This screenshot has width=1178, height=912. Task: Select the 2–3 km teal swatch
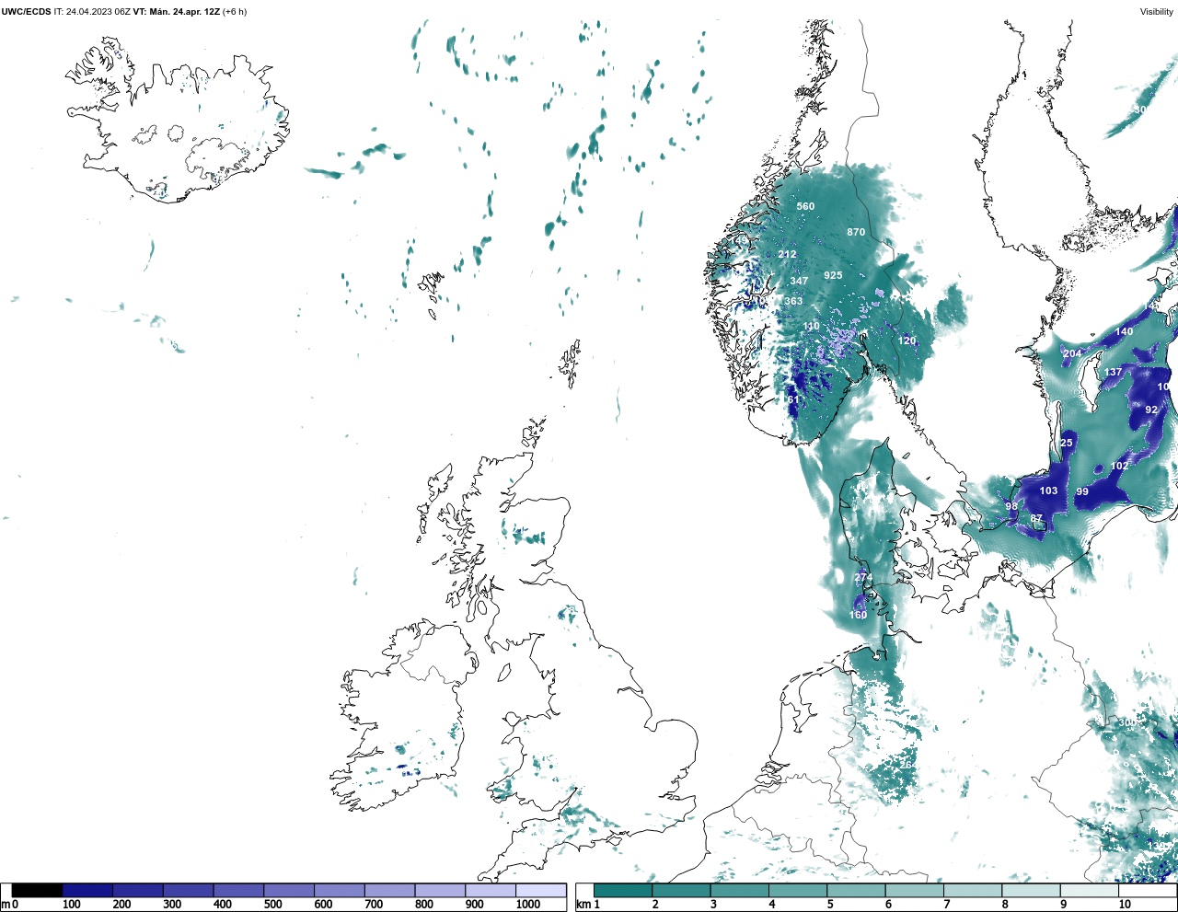pyautogui.click(x=681, y=891)
